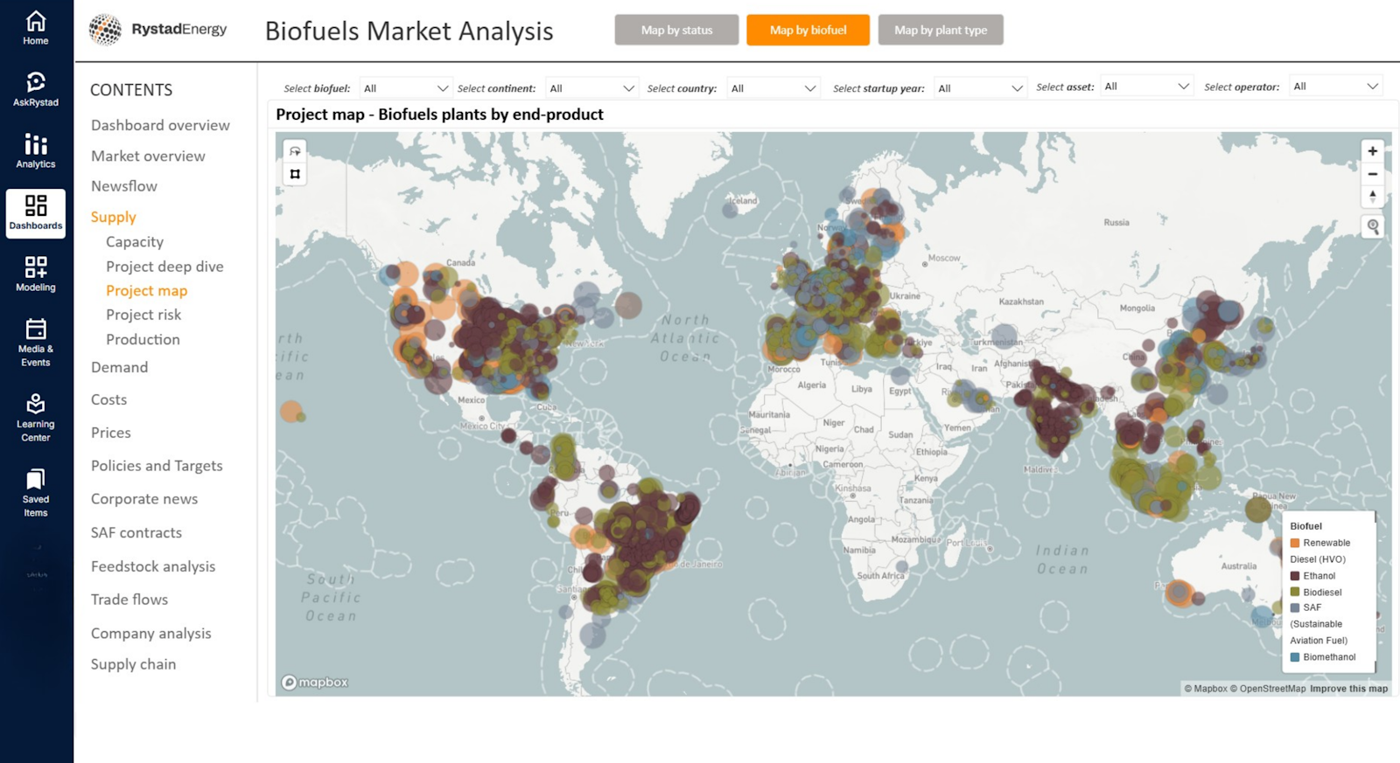Open the Analytics section

click(x=36, y=151)
